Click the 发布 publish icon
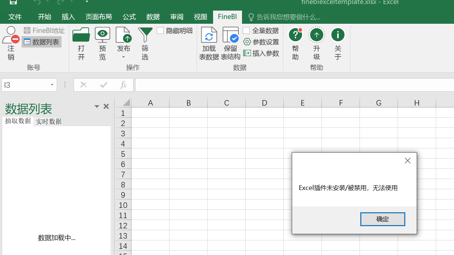The height and width of the screenshot is (255, 454). tap(123, 35)
